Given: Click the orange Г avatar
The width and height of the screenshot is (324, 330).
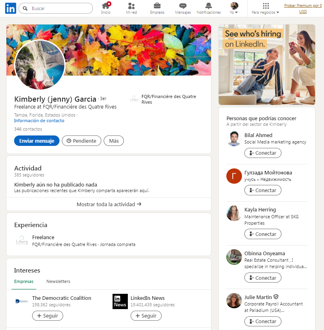Looking at the screenshot, I should (x=234, y=176).
